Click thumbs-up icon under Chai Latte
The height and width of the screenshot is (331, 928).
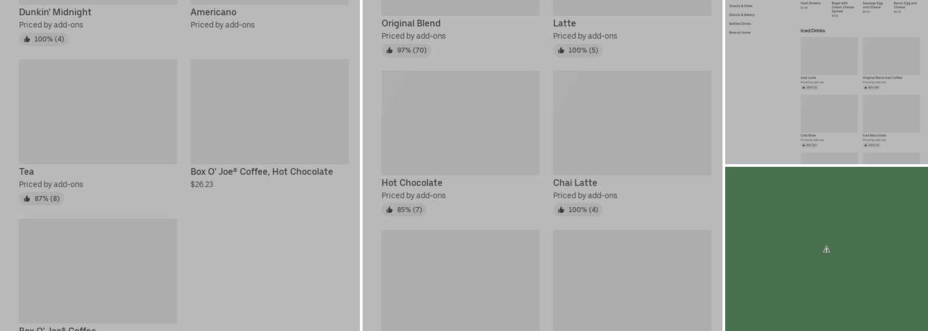pos(561,210)
